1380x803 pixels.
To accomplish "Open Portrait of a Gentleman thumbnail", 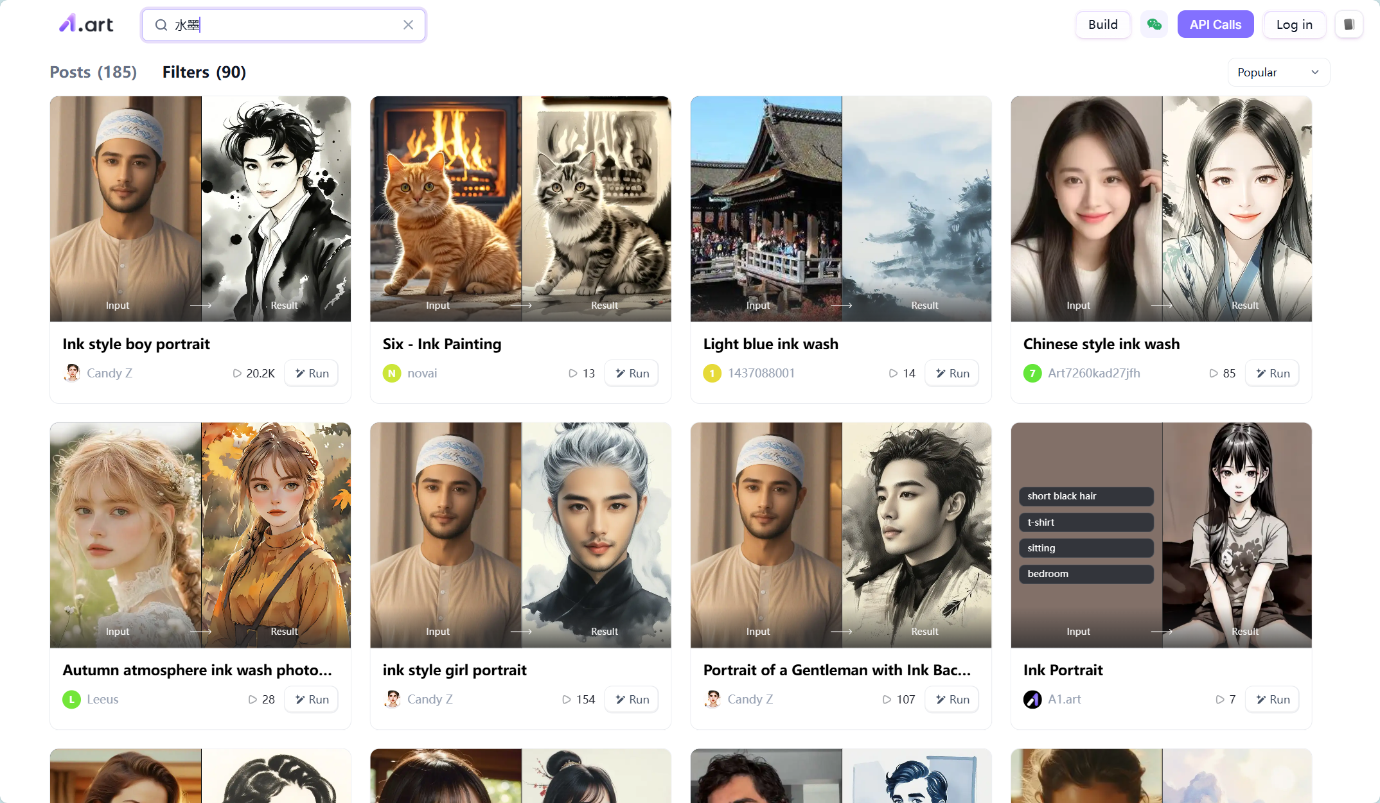I will [x=841, y=535].
